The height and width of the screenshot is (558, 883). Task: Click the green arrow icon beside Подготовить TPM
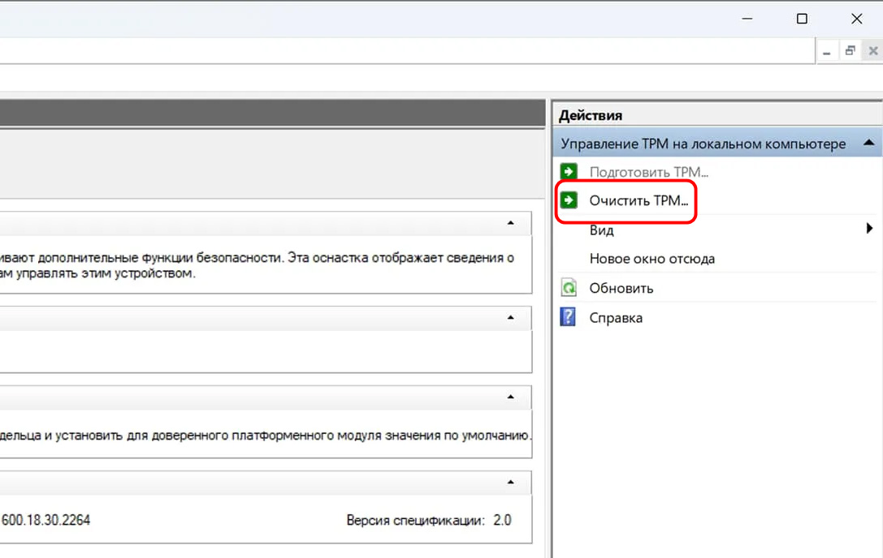tap(569, 171)
